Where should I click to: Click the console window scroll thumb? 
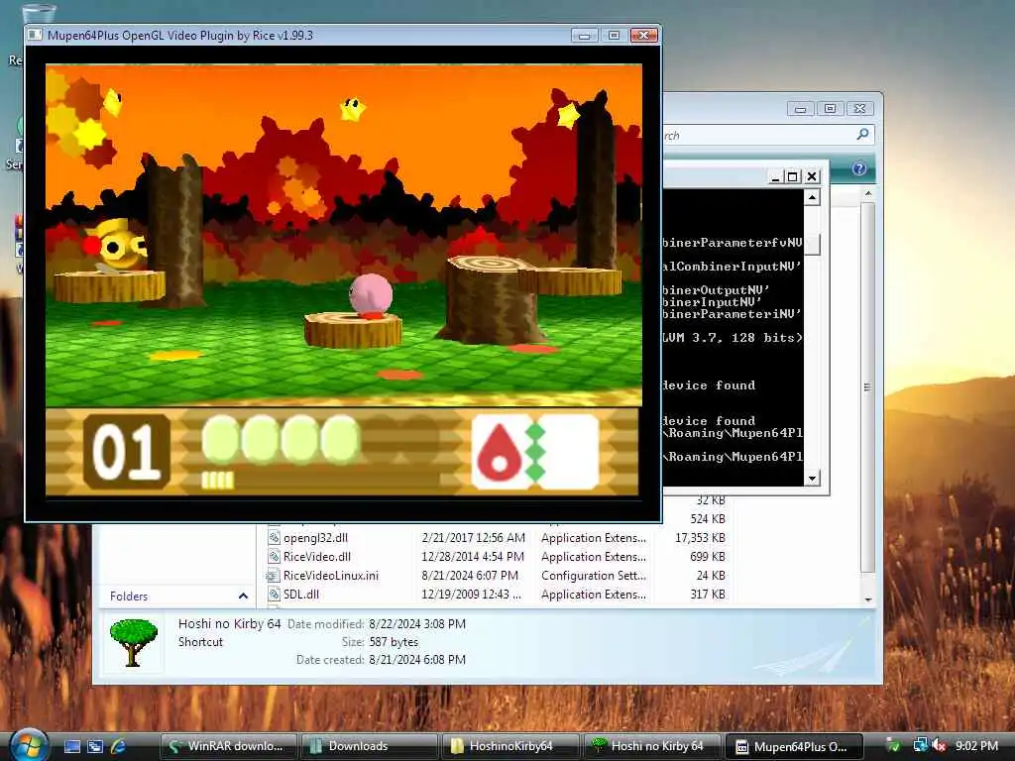812,244
